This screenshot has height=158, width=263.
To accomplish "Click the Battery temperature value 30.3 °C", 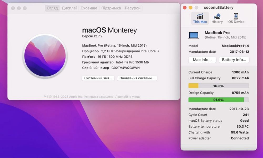I will pyautogui.click(x=242, y=127).
